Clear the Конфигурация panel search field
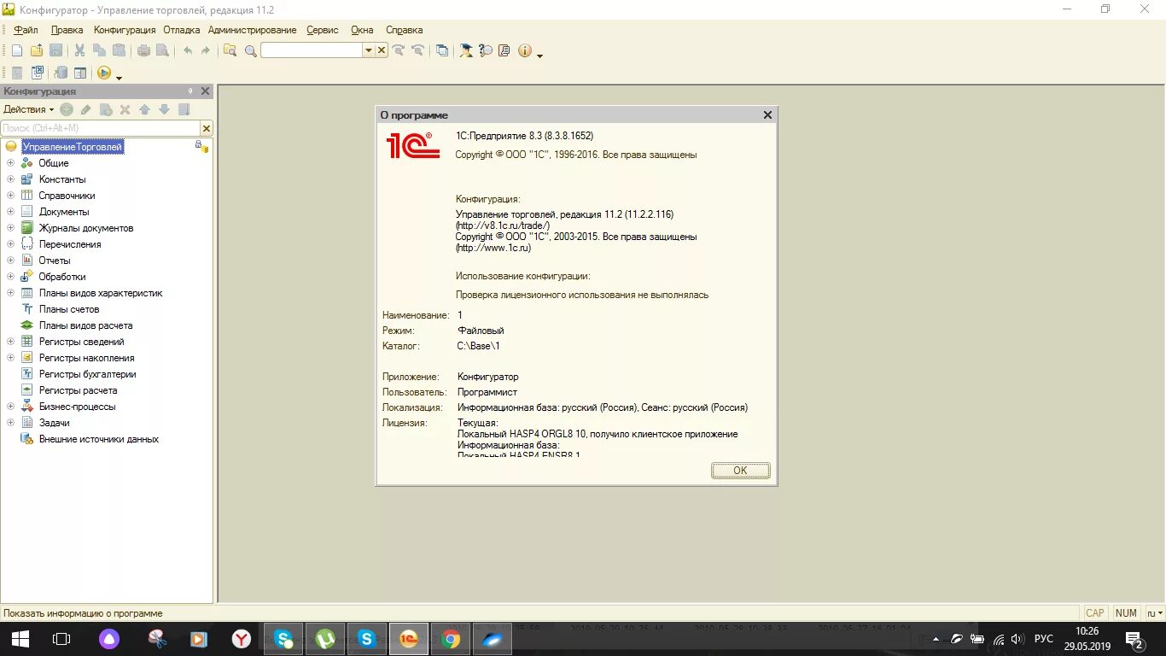The width and height of the screenshot is (1166, 656). (x=206, y=128)
